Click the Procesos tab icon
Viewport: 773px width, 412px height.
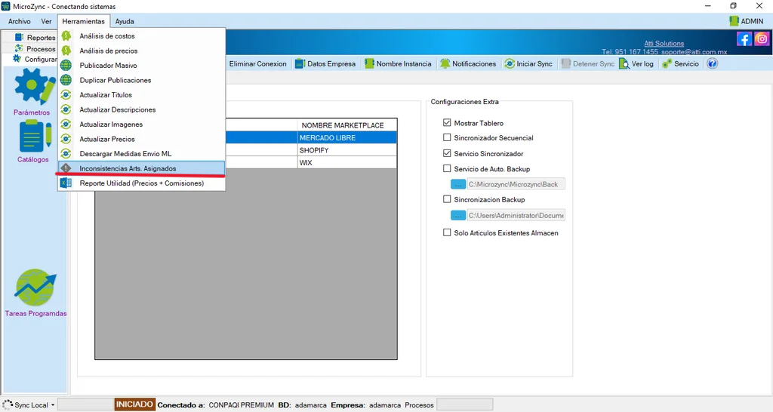pyautogui.click(x=19, y=48)
